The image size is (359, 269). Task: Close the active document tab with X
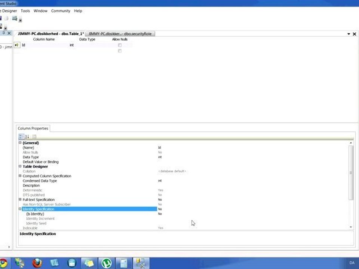coord(355,34)
